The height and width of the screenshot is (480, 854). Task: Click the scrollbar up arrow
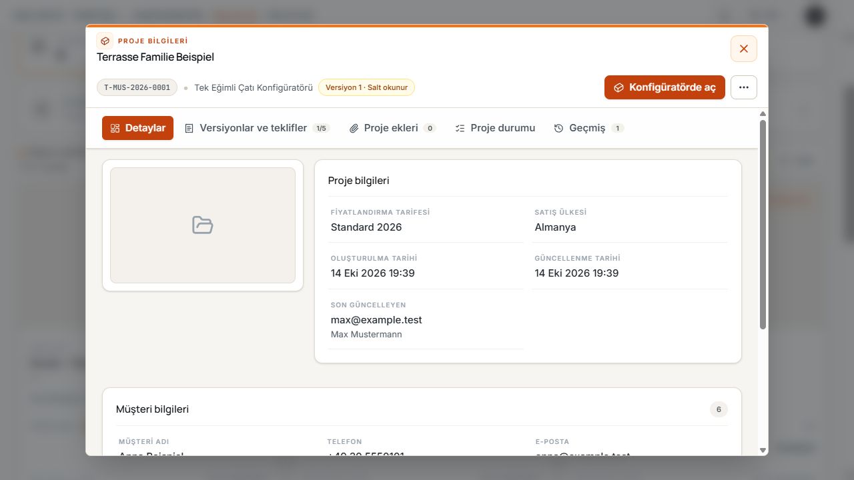pyautogui.click(x=763, y=114)
